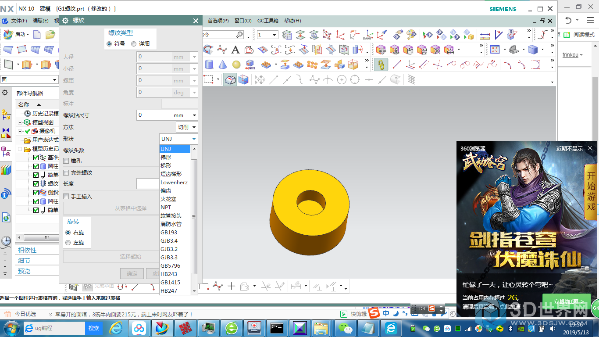Open the file explorer taskbar icon

click(x=321, y=328)
